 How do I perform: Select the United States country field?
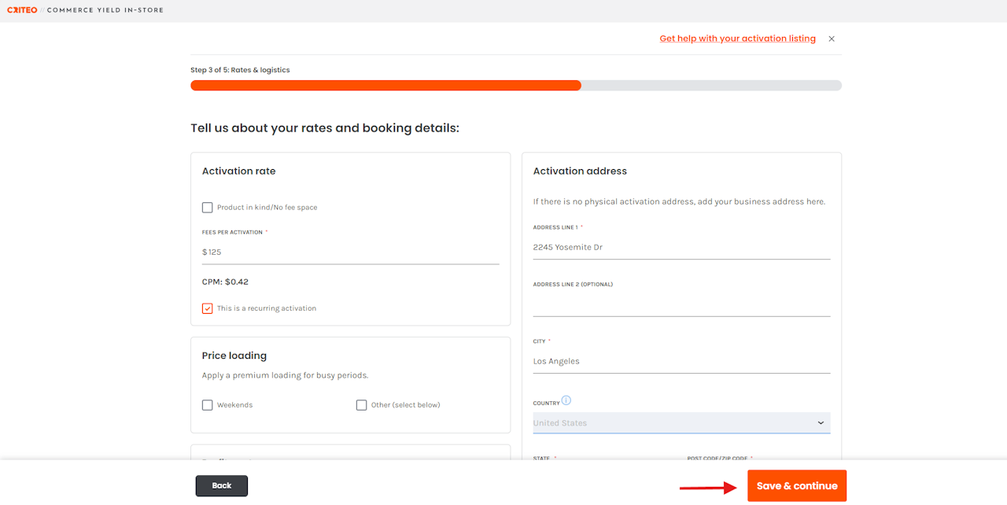point(673,423)
